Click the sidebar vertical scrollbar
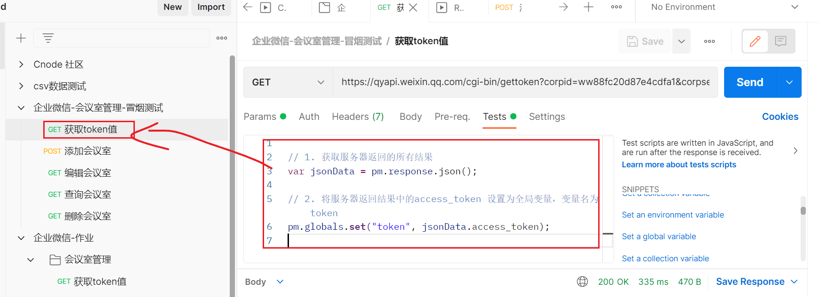 point(232,176)
